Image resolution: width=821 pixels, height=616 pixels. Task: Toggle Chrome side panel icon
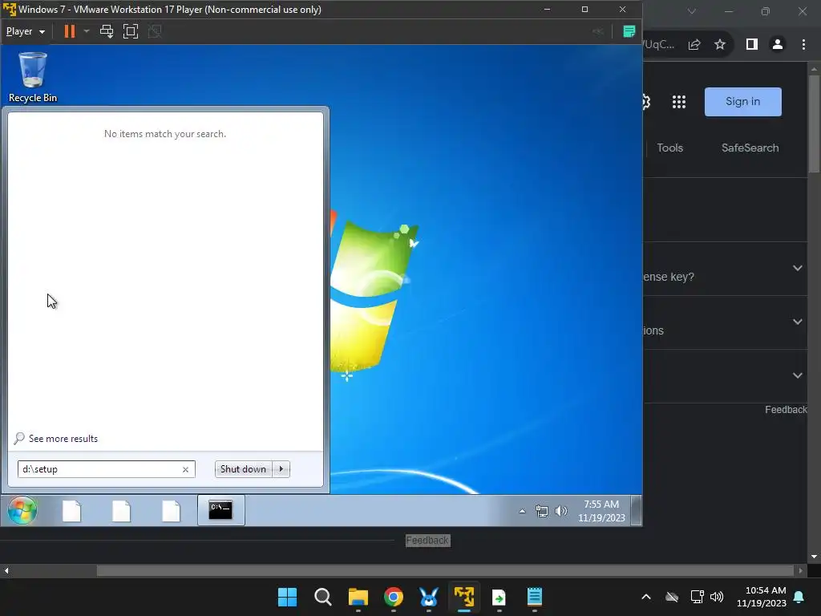pos(752,45)
